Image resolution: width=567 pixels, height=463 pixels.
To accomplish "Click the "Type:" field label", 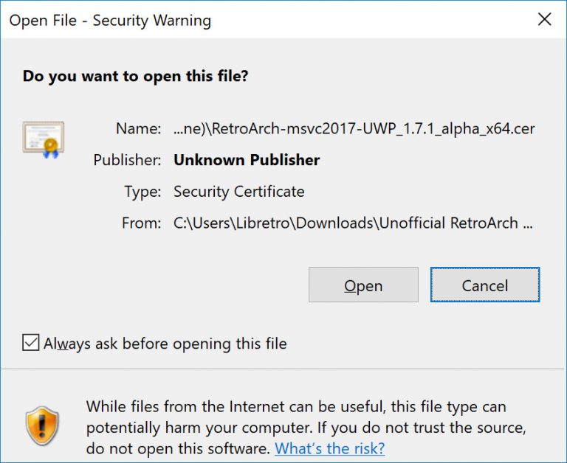I will (142, 192).
